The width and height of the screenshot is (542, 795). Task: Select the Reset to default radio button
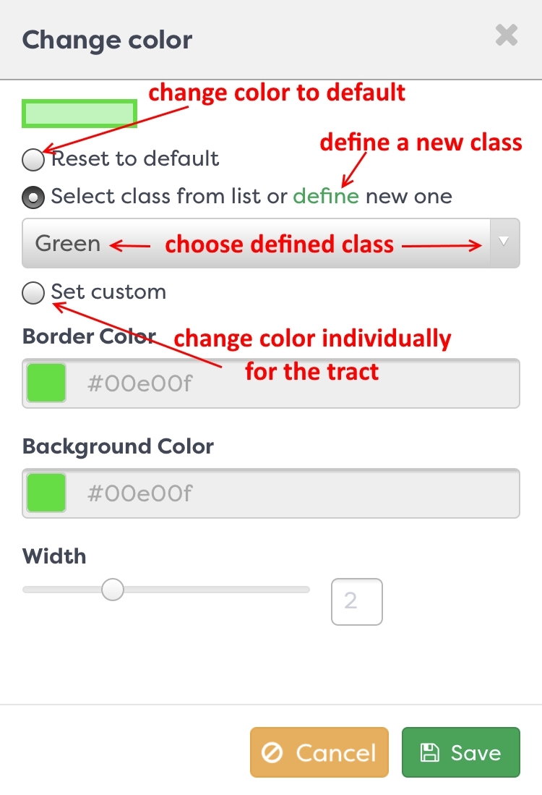[x=33, y=160]
